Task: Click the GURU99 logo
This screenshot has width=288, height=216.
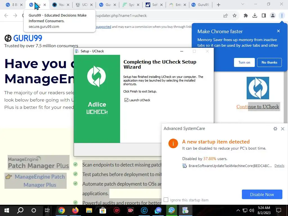Action: click(x=23, y=38)
